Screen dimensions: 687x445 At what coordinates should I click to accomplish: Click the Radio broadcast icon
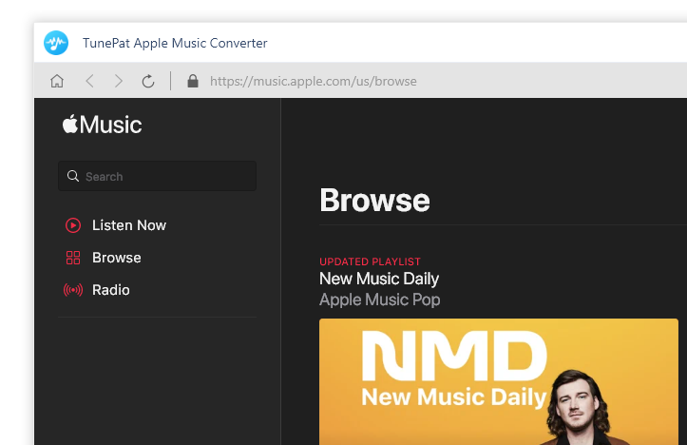click(x=73, y=290)
